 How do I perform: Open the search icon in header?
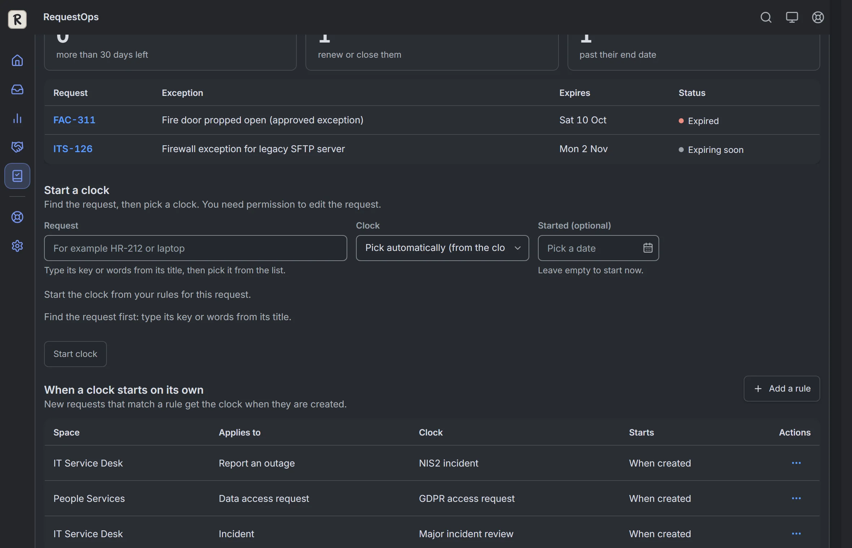coord(766,17)
